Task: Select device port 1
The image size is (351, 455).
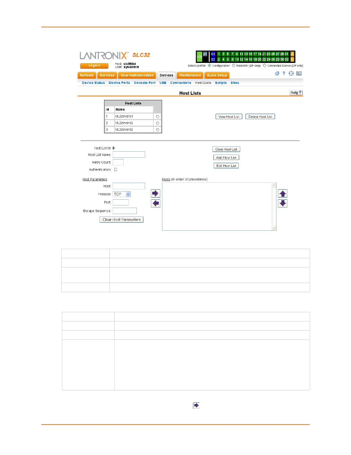Action: 219,54
